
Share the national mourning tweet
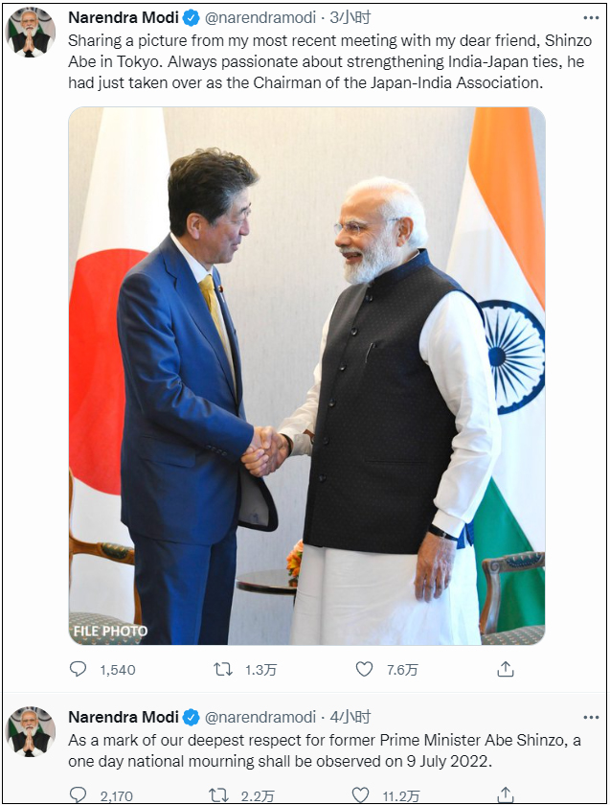click(x=506, y=794)
